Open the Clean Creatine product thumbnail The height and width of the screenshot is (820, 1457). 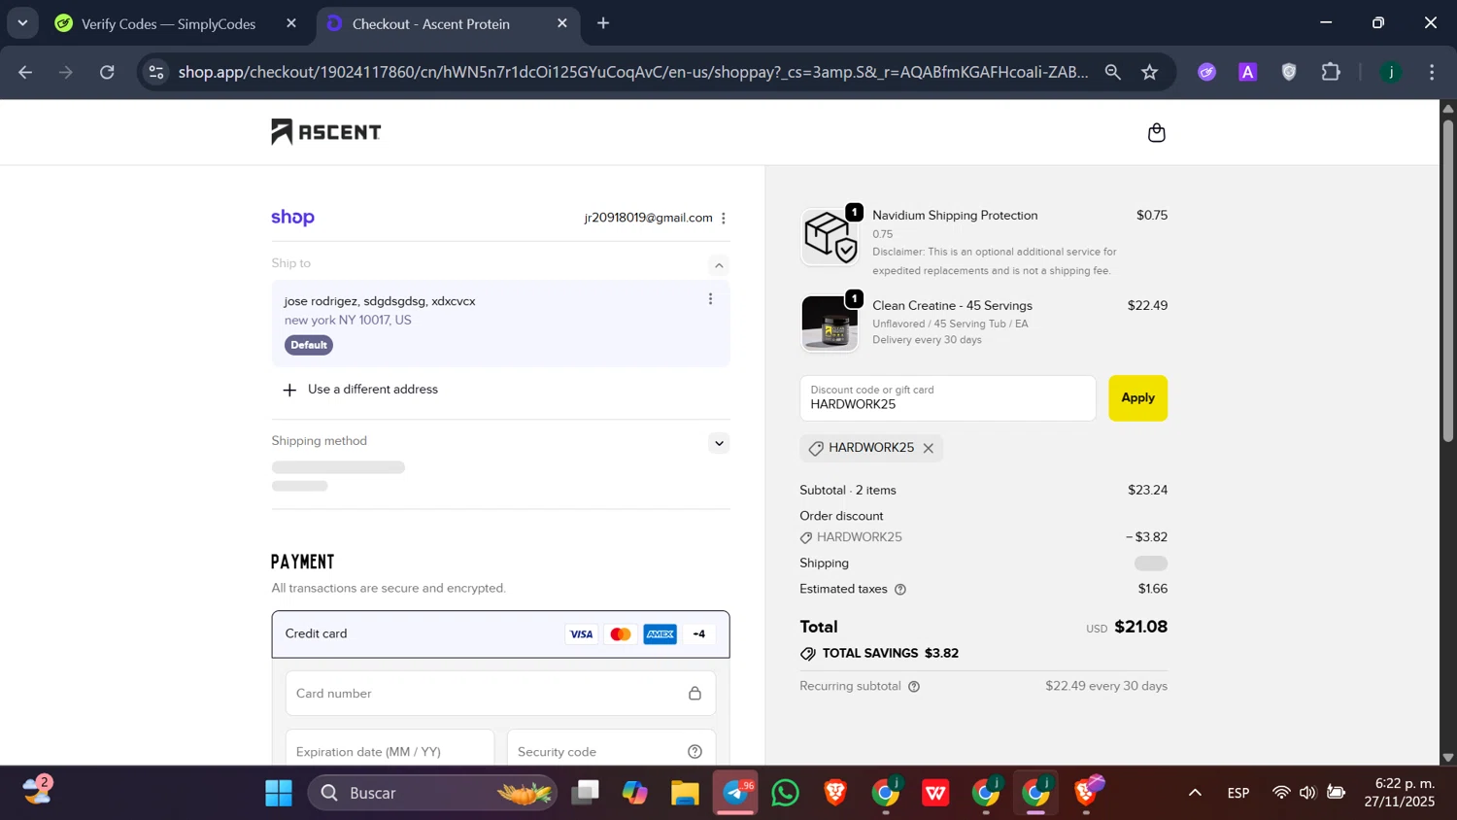pos(830,324)
